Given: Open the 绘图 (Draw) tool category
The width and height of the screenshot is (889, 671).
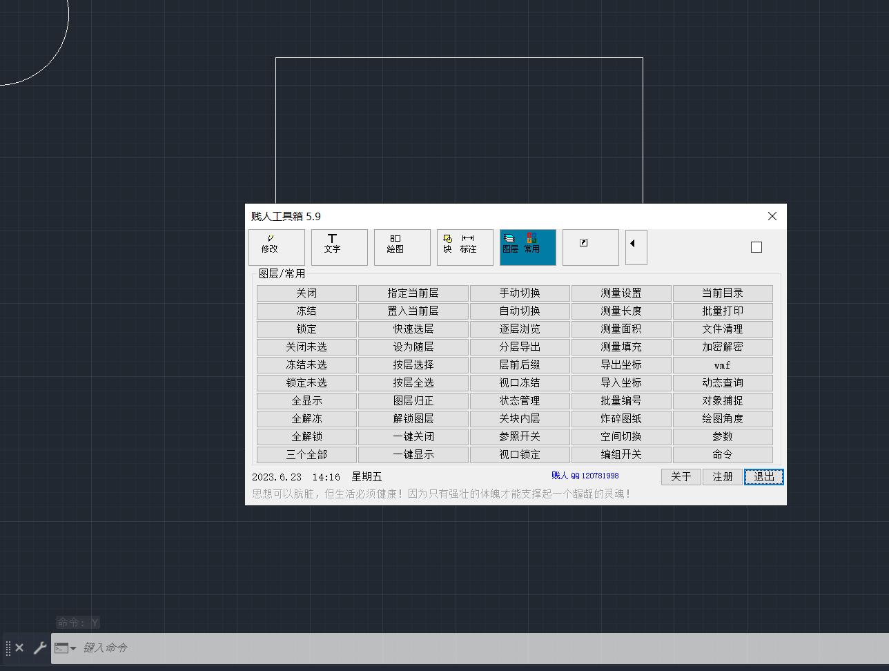Looking at the screenshot, I should tap(402, 247).
